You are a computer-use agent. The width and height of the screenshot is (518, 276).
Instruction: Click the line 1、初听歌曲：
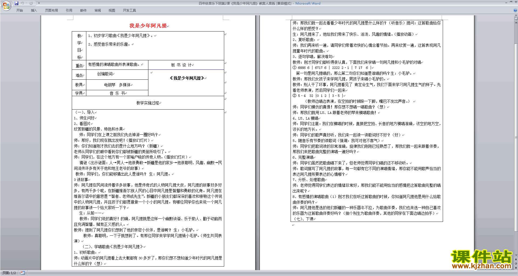click(85, 252)
